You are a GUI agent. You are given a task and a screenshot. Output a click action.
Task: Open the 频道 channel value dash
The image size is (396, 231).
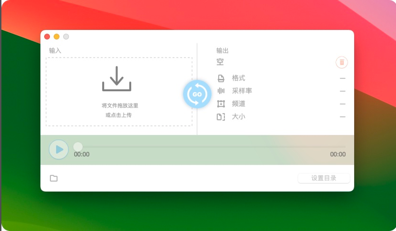[x=342, y=104]
